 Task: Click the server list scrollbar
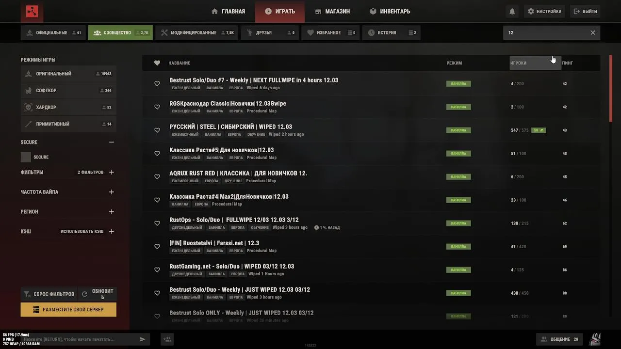[x=610, y=87]
